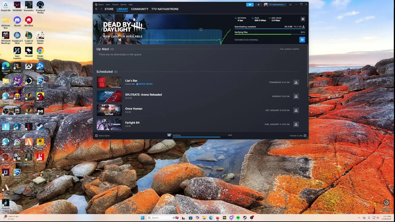The image size is (395, 222).
Task: Open the LIBRARY tab
Action: (x=122, y=9)
